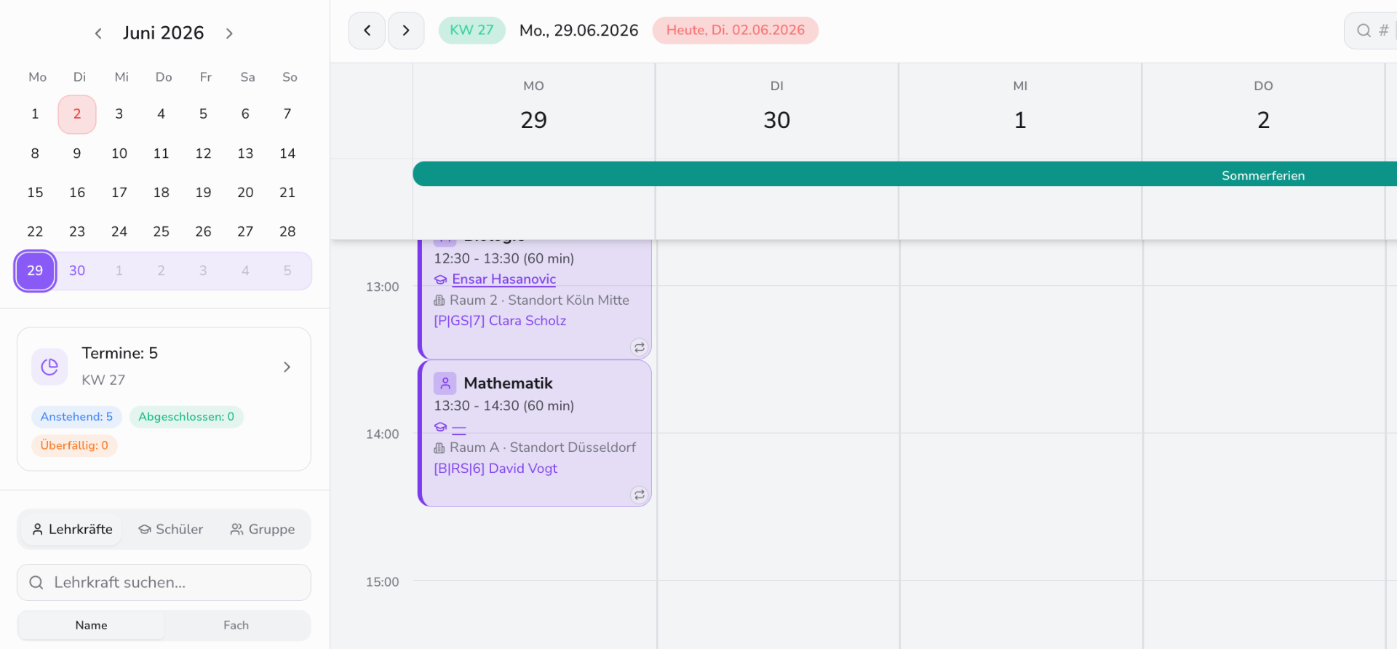
Task: Click the Sommerferien all-day event bar
Action: coord(904,175)
